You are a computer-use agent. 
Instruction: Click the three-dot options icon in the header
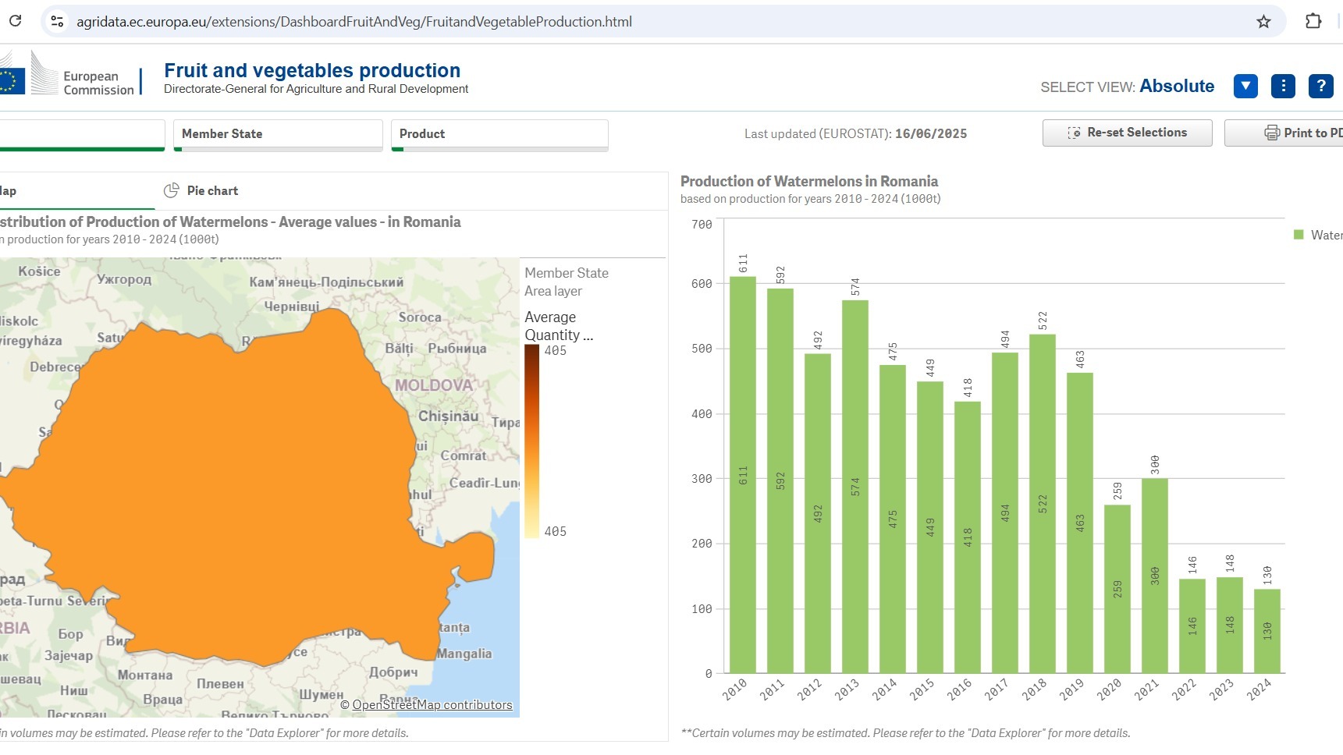(1283, 86)
